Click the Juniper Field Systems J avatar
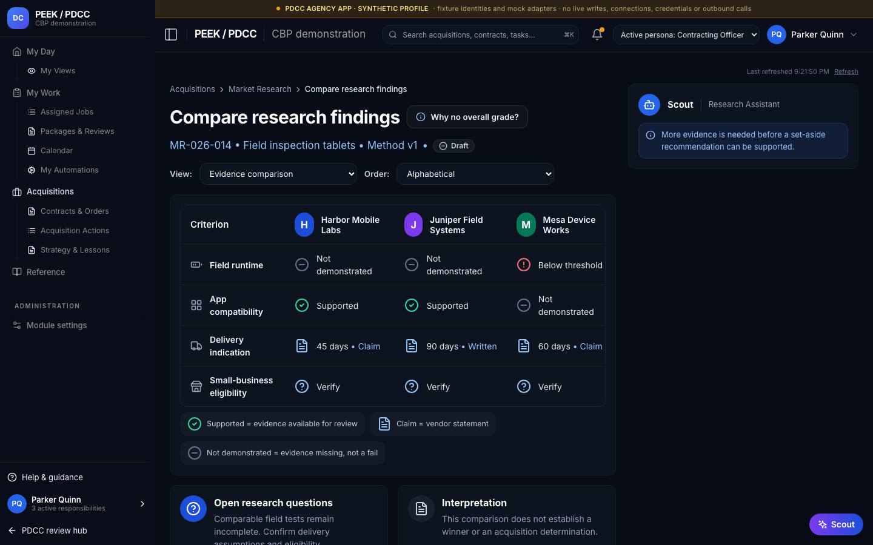Viewport: 873px width, 545px height. (x=413, y=225)
